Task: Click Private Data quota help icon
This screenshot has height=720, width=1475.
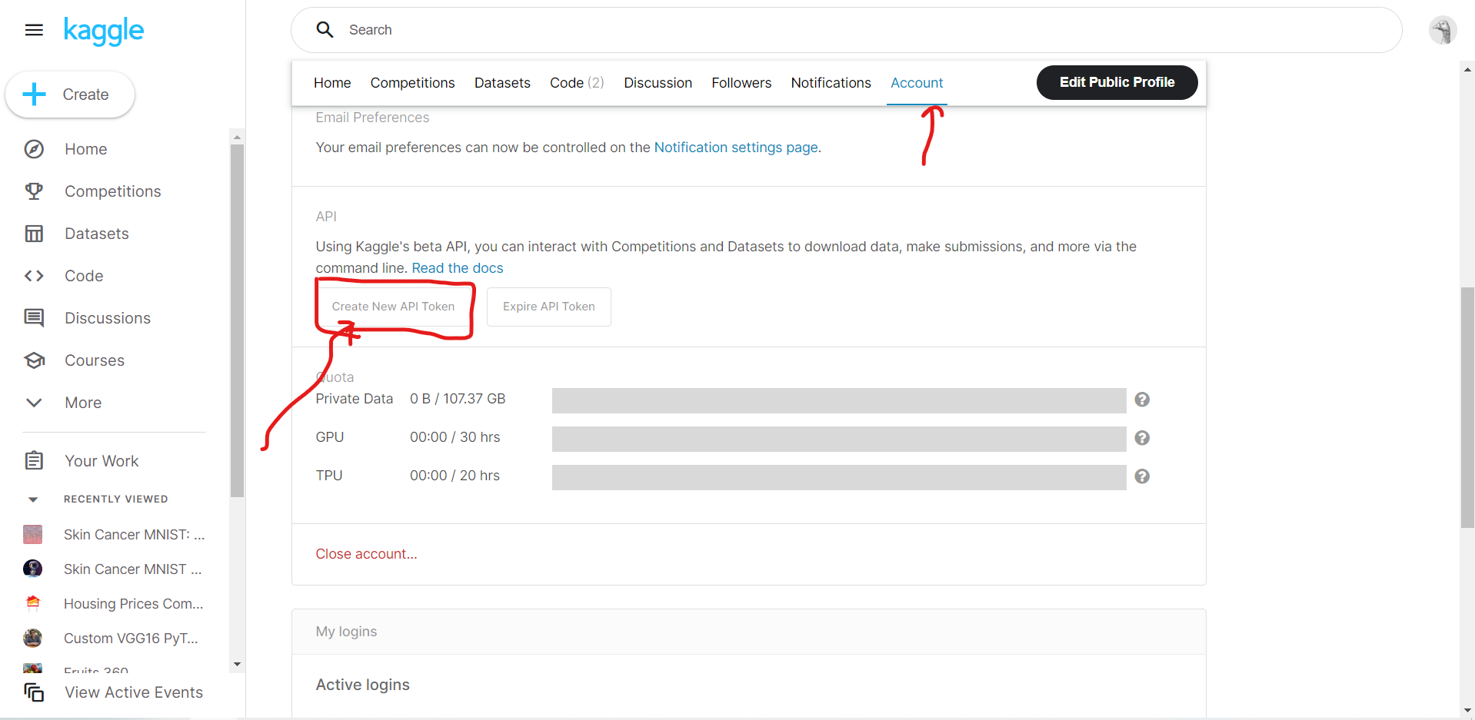Action: point(1142,400)
